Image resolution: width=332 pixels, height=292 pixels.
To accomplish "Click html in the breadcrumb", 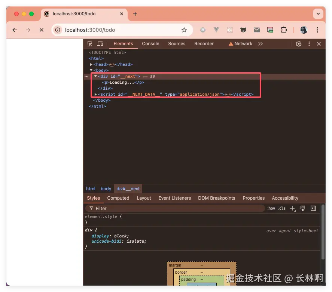I will click(x=91, y=189).
